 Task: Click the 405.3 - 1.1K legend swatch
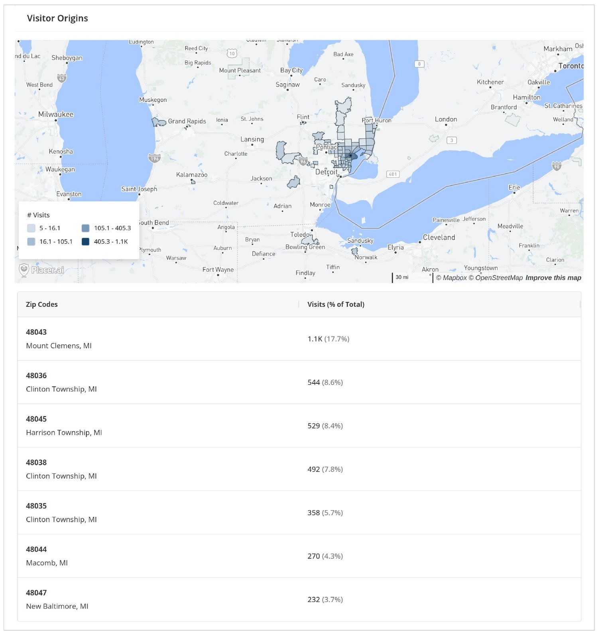click(85, 241)
